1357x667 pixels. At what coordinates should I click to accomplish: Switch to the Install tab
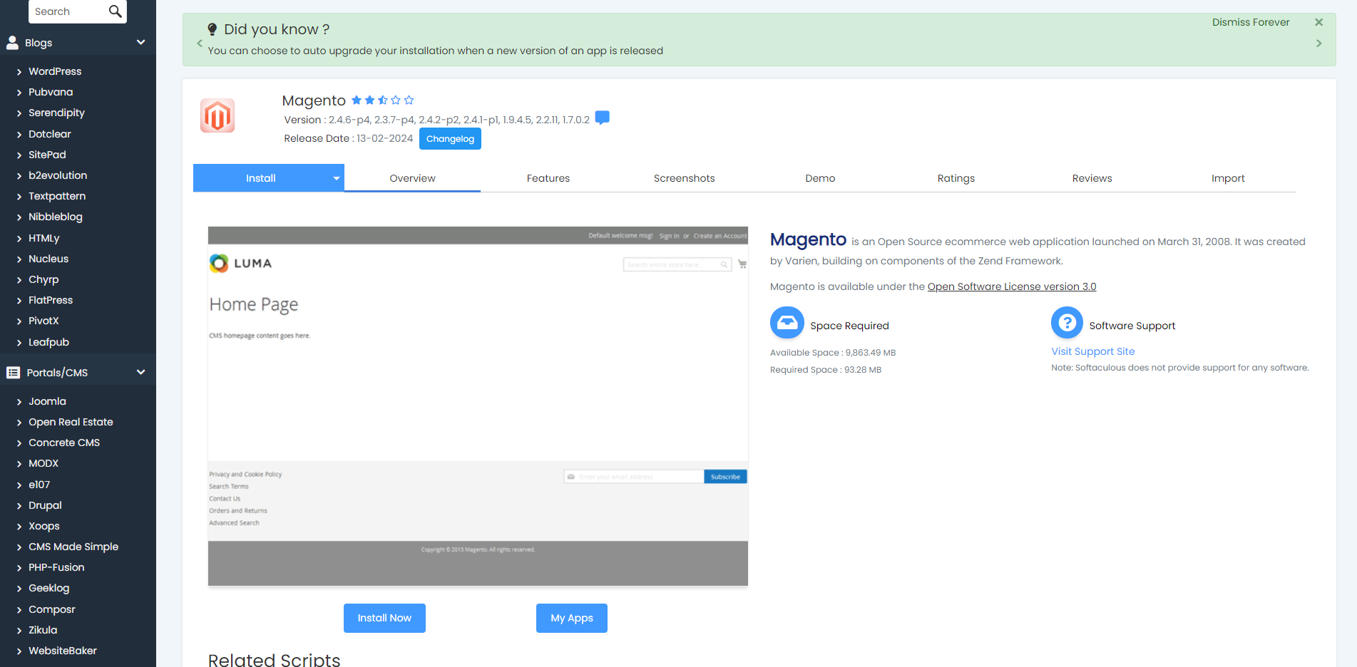[x=261, y=178]
